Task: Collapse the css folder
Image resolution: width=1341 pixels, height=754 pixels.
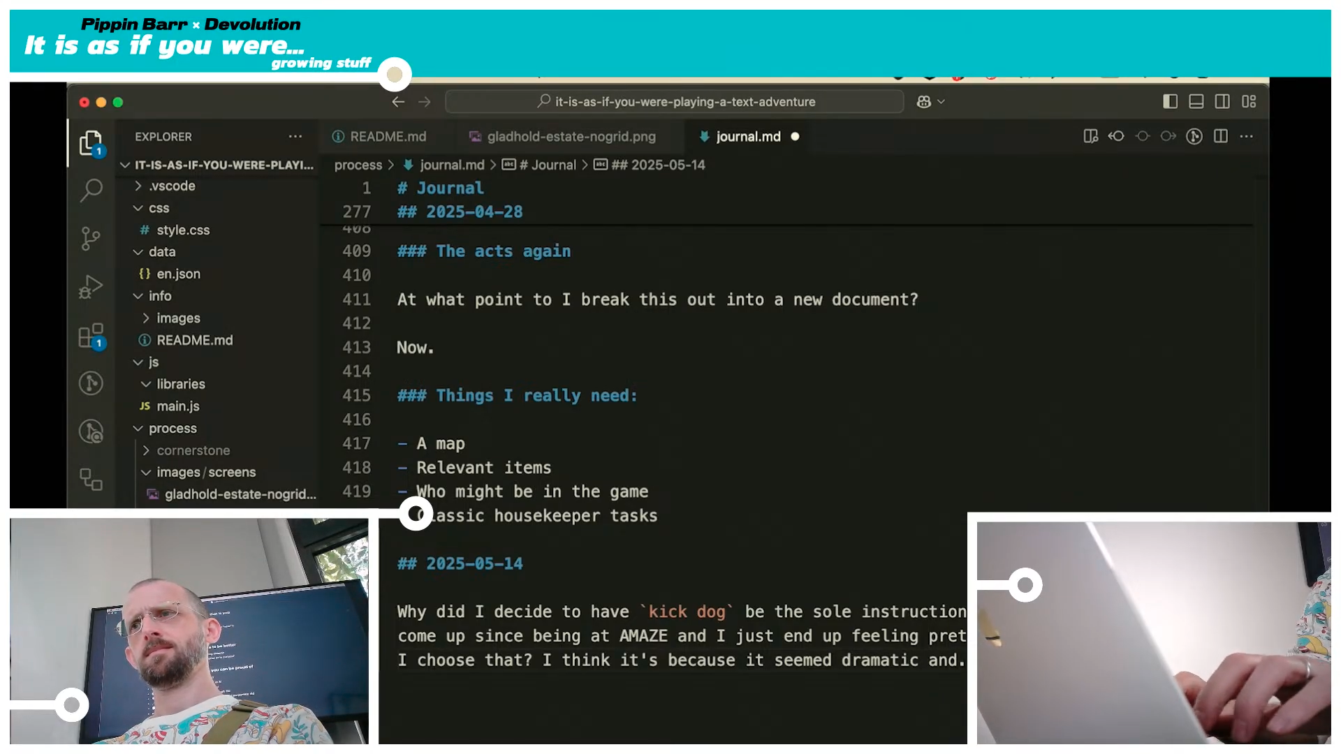Action: click(x=159, y=208)
